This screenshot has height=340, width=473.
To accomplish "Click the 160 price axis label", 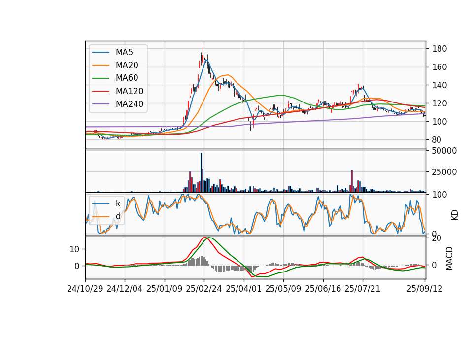I will point(439,67).
